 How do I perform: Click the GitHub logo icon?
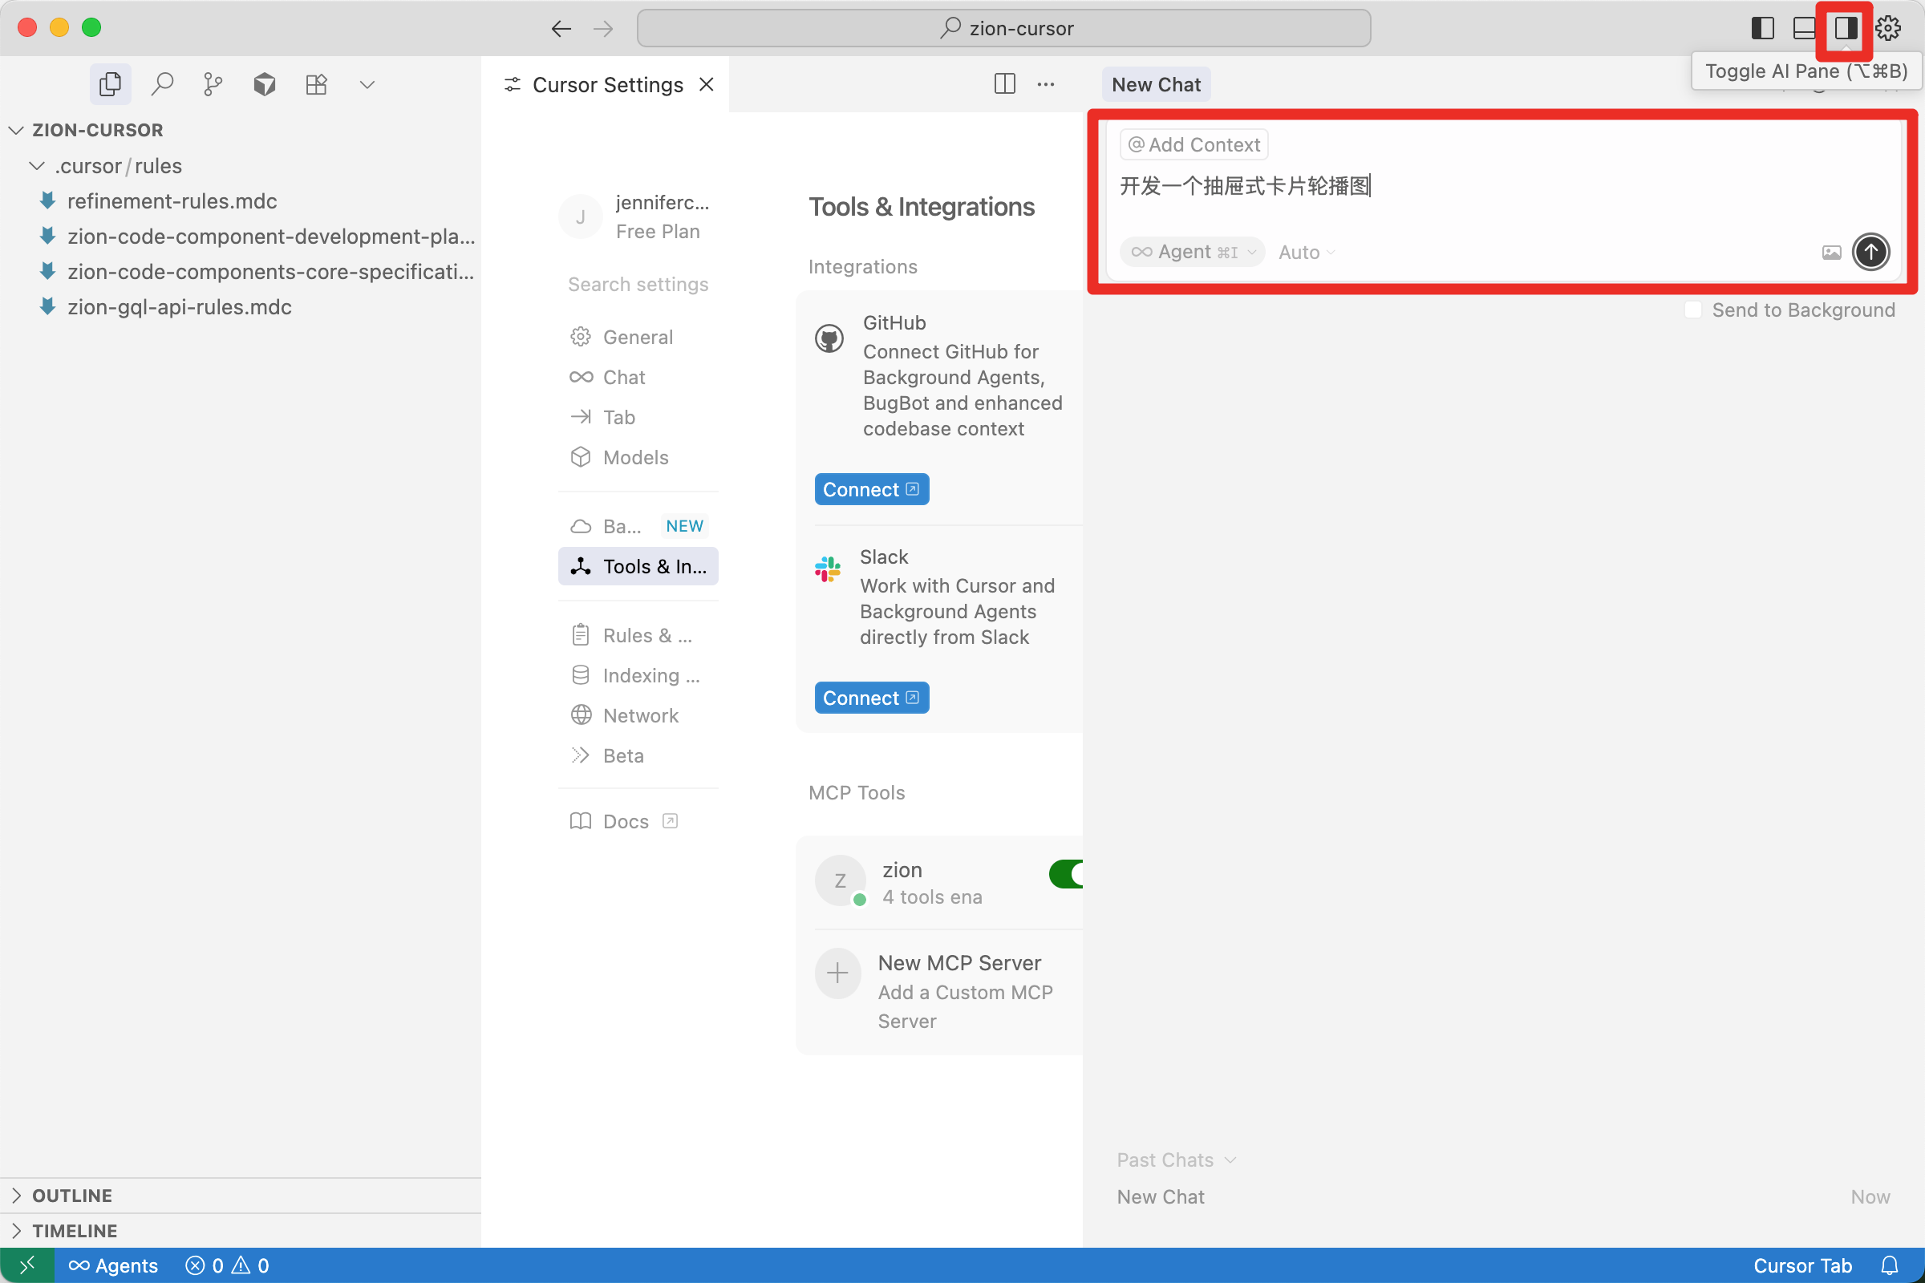point(829,338)
